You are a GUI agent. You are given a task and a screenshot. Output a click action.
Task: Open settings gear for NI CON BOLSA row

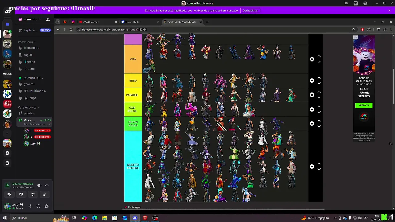click(x=312, y=124)
